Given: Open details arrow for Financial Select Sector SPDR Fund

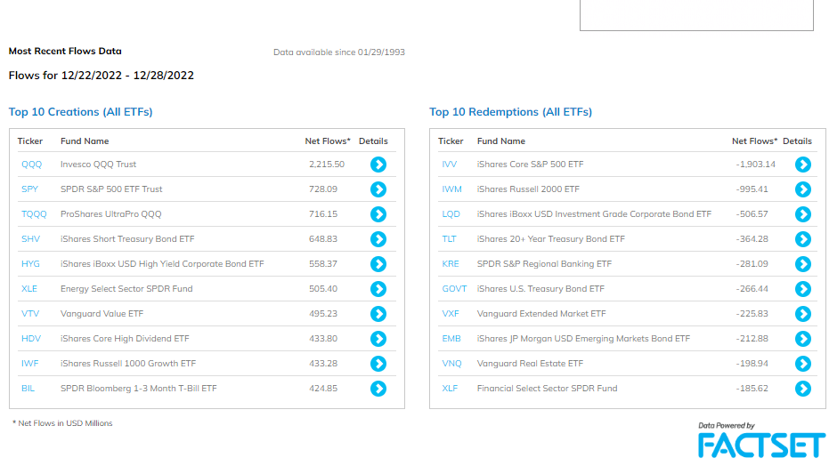Looking at the screenshot, I should (802, 389).
